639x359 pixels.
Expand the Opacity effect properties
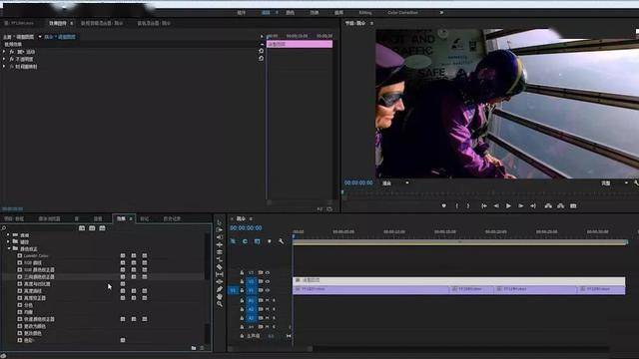(4, 59)
